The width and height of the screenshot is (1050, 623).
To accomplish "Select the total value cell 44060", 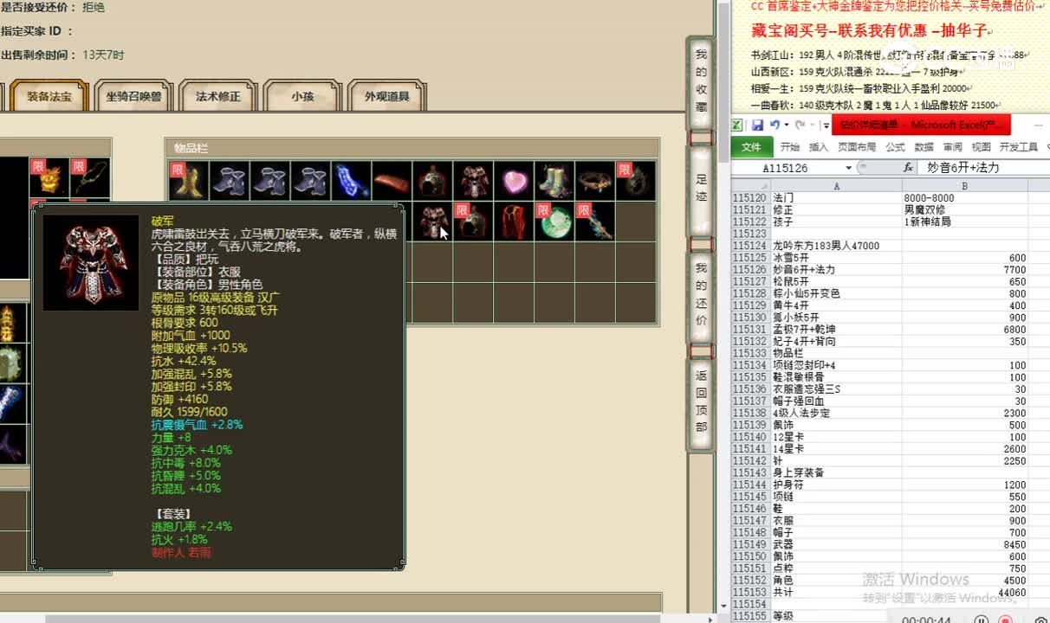I will (x=964, y=593).
